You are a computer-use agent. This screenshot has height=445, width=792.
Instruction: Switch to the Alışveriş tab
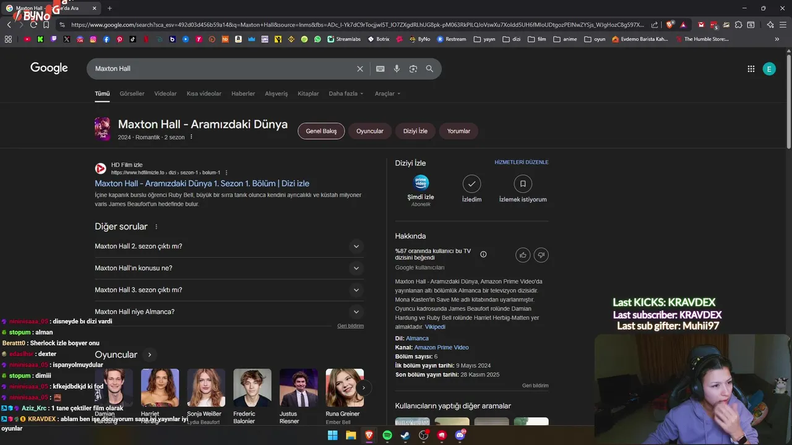(277, 94)
